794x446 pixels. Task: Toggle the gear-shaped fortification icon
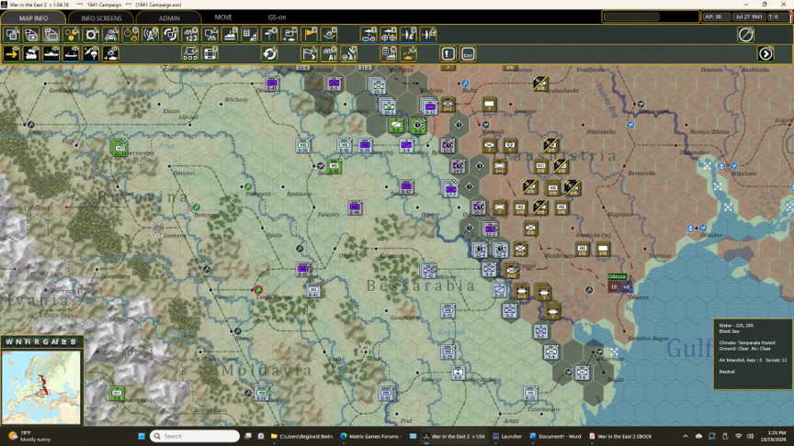pyautogui.click(x=91, y=35)
